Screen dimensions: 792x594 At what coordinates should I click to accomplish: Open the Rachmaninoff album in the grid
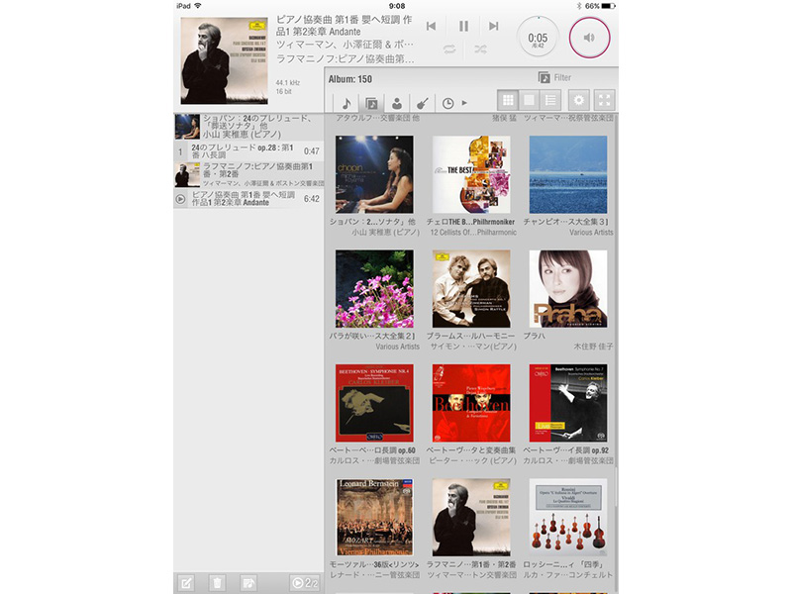pos(471,517)
